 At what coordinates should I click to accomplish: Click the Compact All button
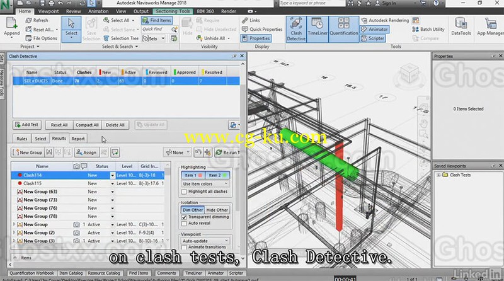(87, 125)
